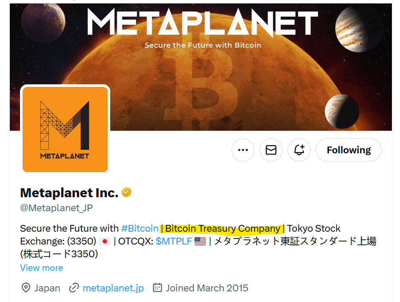Click the location pin icon
Image resolution: width=400 pixels, height=302 pixels.
tap(26, 288)
